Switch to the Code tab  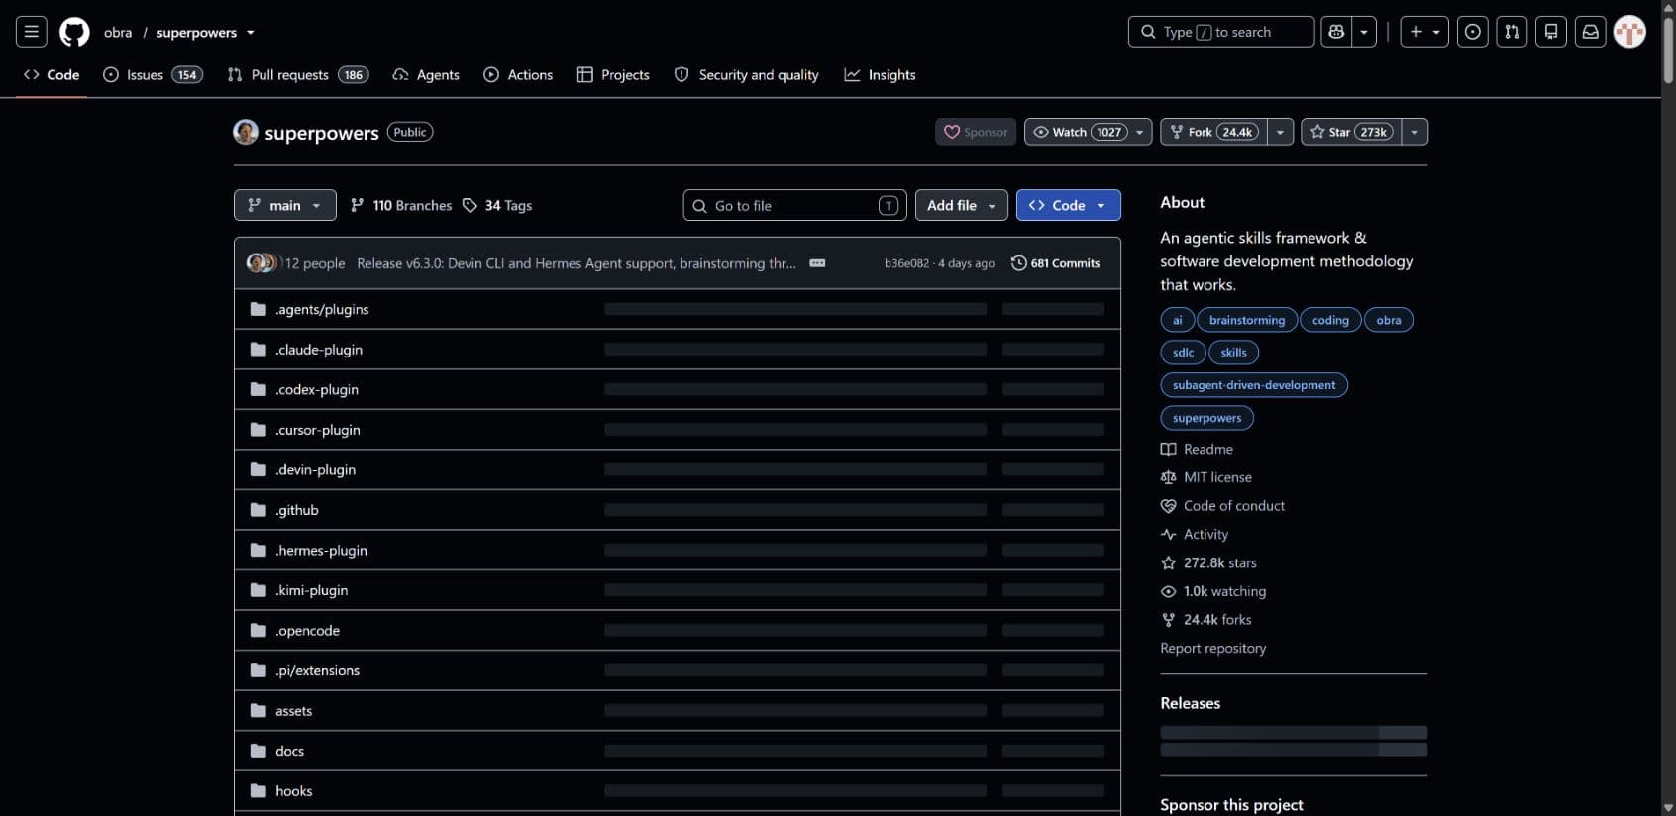pos(52,75)
